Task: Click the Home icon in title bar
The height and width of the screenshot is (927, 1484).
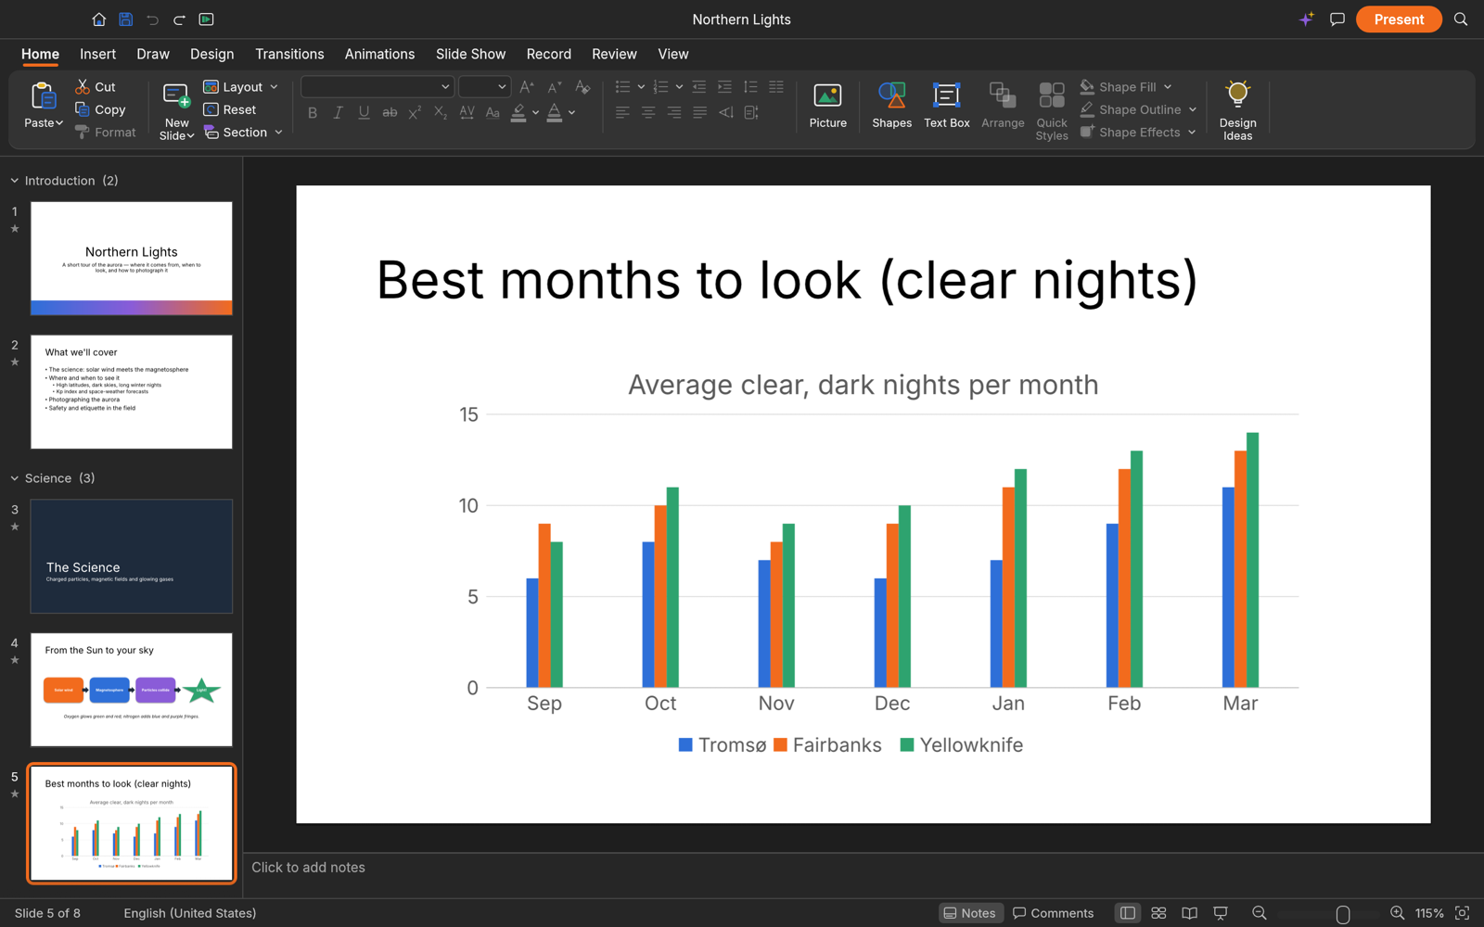Action: (99, 19)
